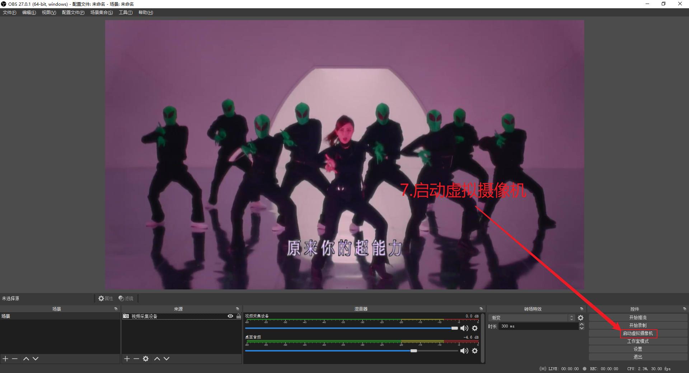Viewport: 689px width, 373px height.
Task: Open the 工具(T) menu
Action: click(125, 13)
